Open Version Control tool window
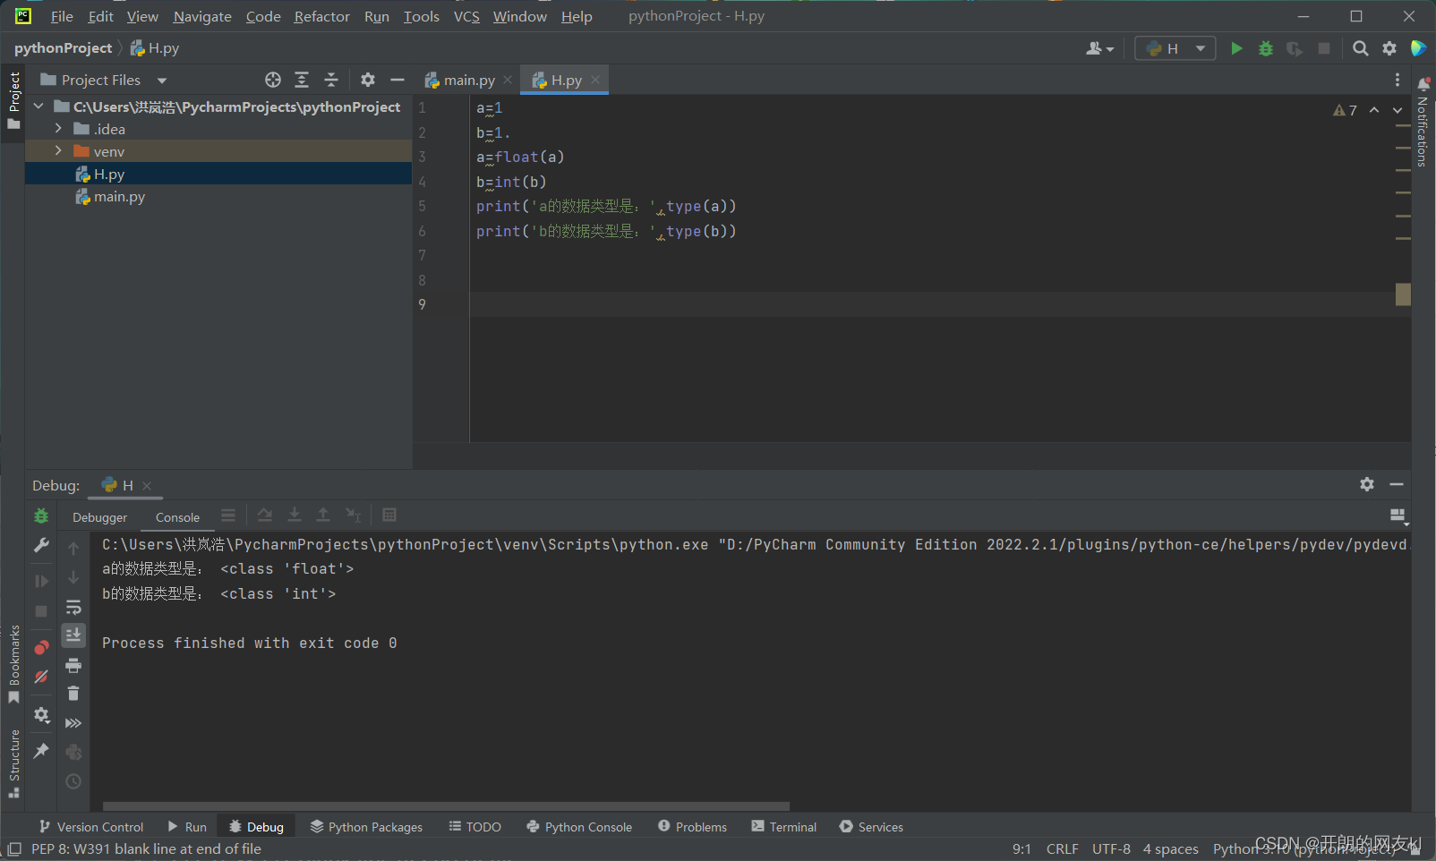Viewport: 1436px width, 861px height. (90, 827)
